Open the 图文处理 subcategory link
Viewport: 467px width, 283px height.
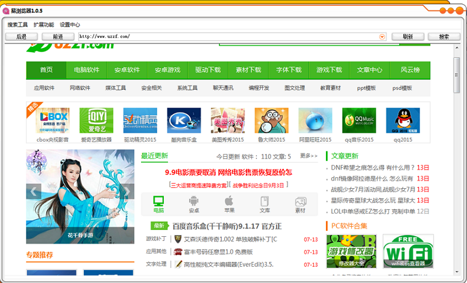tap(294, 88)
